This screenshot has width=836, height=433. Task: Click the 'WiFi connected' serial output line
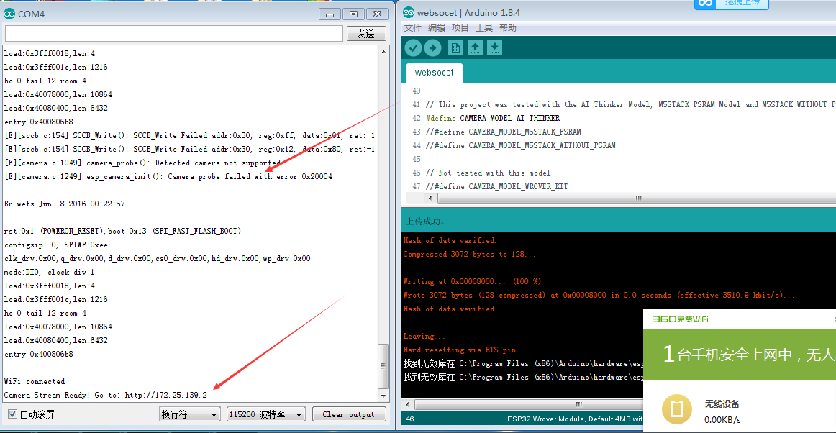coord(34,381)
